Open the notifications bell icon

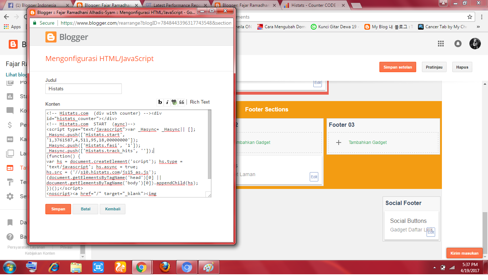458,44
